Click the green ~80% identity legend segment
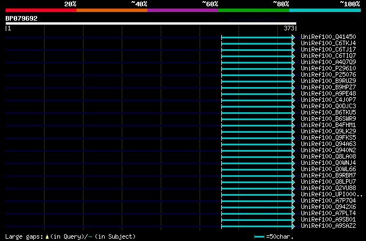 (254, 10)
